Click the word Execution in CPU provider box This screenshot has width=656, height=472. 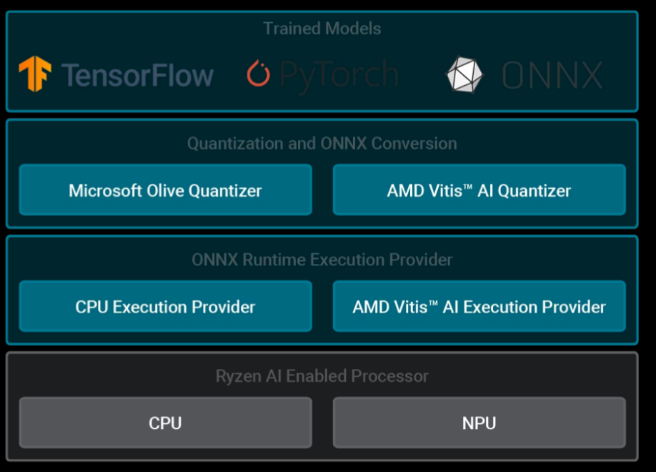tap(150, 307)
